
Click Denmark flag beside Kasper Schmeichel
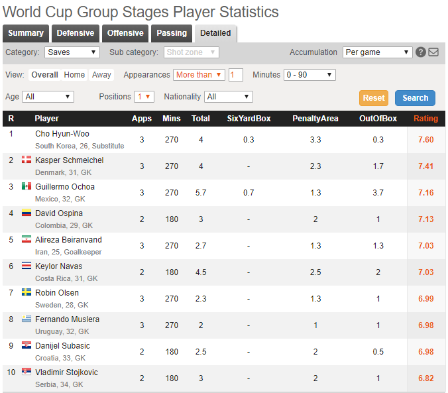point(27,160)
